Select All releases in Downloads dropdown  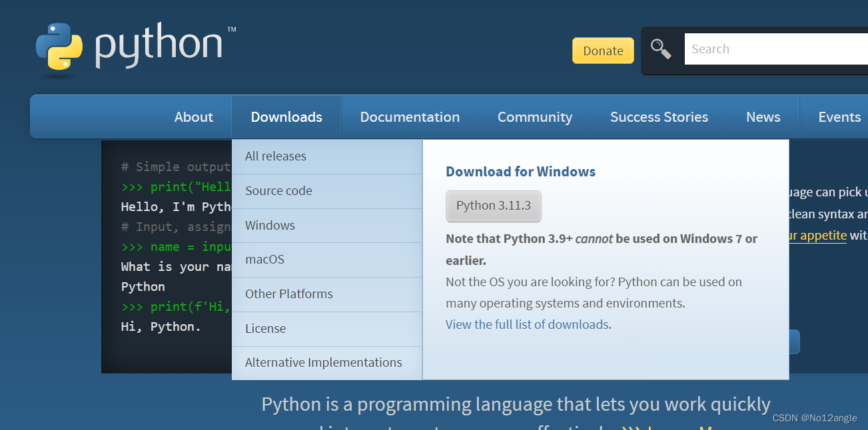tap(327, 156)
